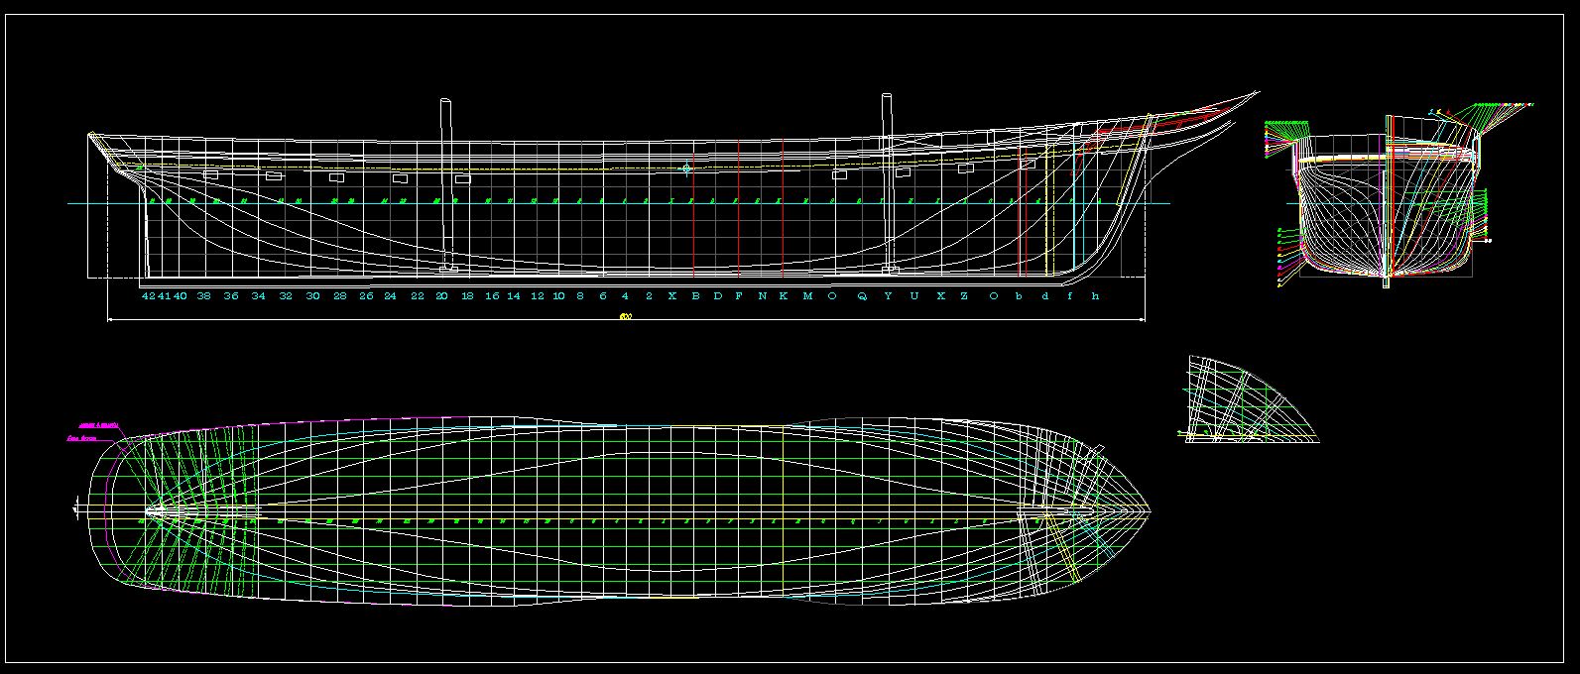This screenshot has width=1580, height=674.
Task: Select station label K below the hull
Action: click(x=784, y=295)
